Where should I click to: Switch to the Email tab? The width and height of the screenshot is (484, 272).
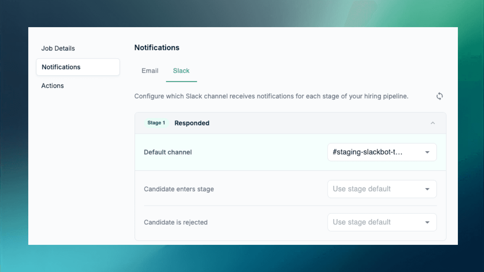pos(150,71)
